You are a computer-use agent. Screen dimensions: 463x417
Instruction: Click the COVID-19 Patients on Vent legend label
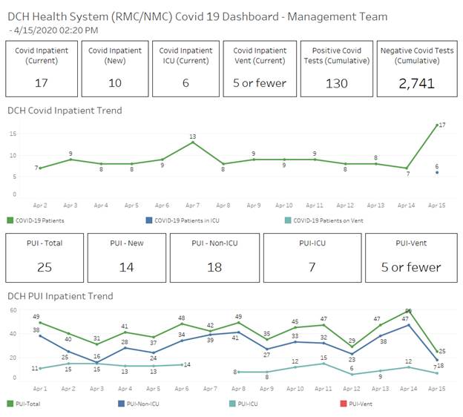[x=328, y=220]
